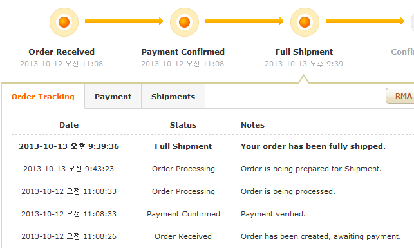Viewport: 414px width, 248px height.
Task: Select the 'Payment verified.' tracking row
Action: pyautogui.click(x=212, y=214)
